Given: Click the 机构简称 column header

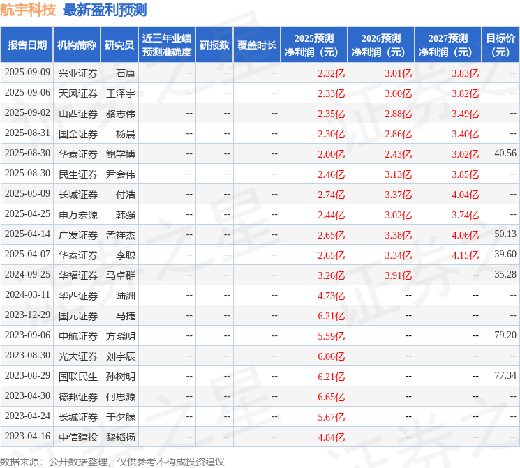Looking at the screenshot, I should point(77,45).
